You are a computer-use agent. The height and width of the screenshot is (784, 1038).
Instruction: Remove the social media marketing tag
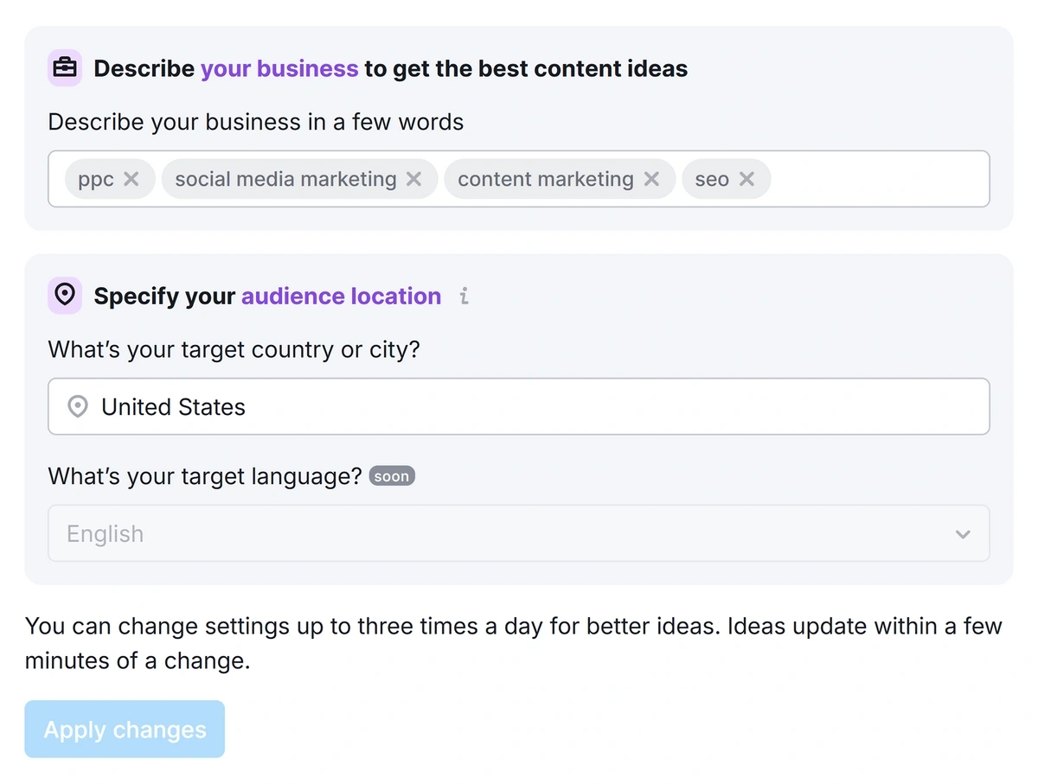(414, 179)
